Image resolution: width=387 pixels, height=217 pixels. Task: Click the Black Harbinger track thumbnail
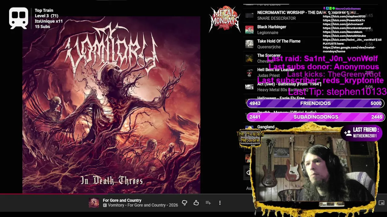[249, 30]
